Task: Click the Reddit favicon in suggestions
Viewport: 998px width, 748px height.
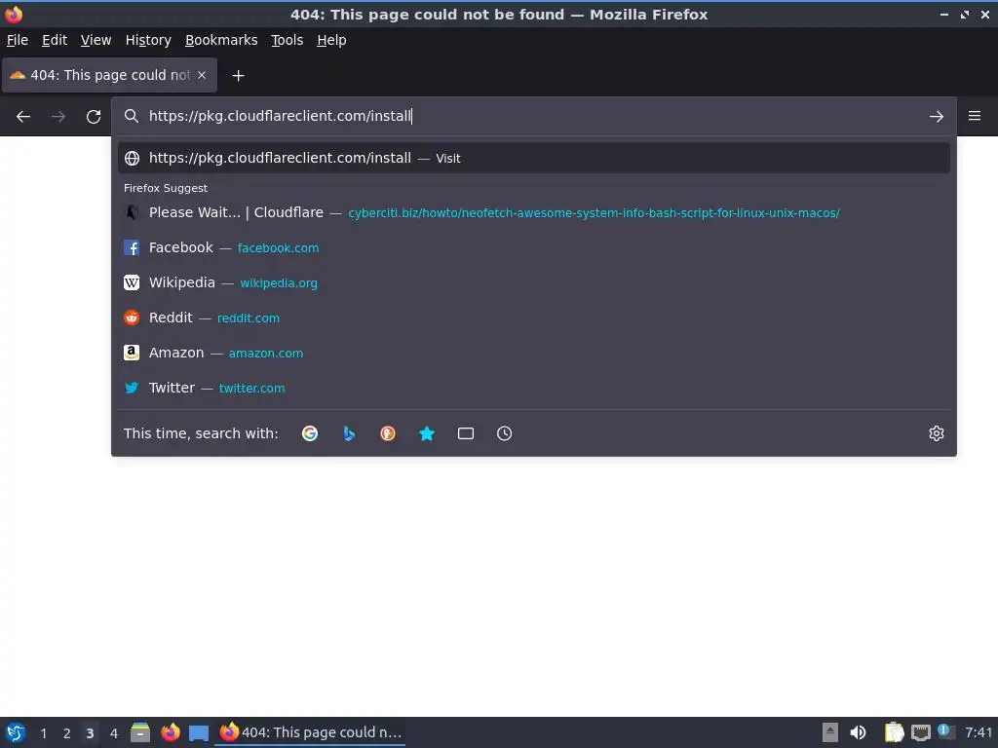Action: [132, 318]
